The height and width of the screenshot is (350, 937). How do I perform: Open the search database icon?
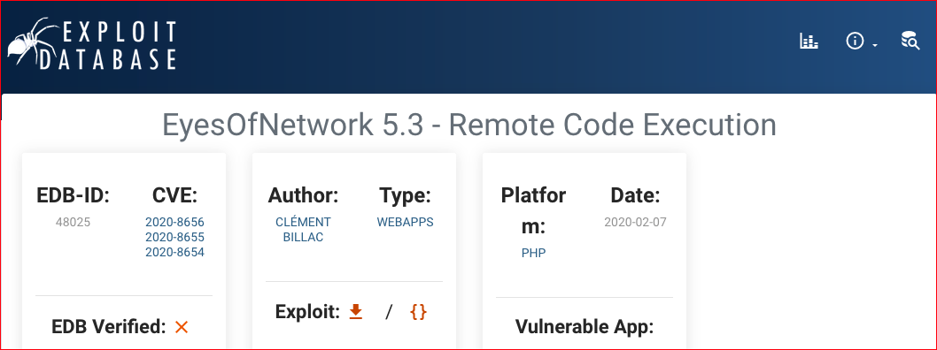910,41
